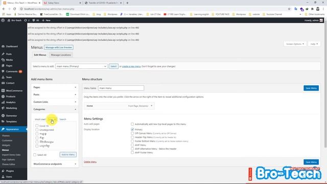
Task: Go back in browser history
Action: [x=4, y=9]
